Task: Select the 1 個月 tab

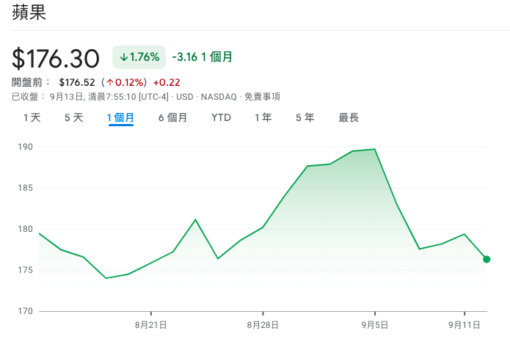Action: click(x=120, y=117)
